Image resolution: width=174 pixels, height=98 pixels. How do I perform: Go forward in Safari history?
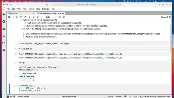pos(18,5)
